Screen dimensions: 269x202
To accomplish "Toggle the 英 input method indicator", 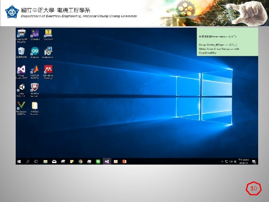I will click(235, 162).
